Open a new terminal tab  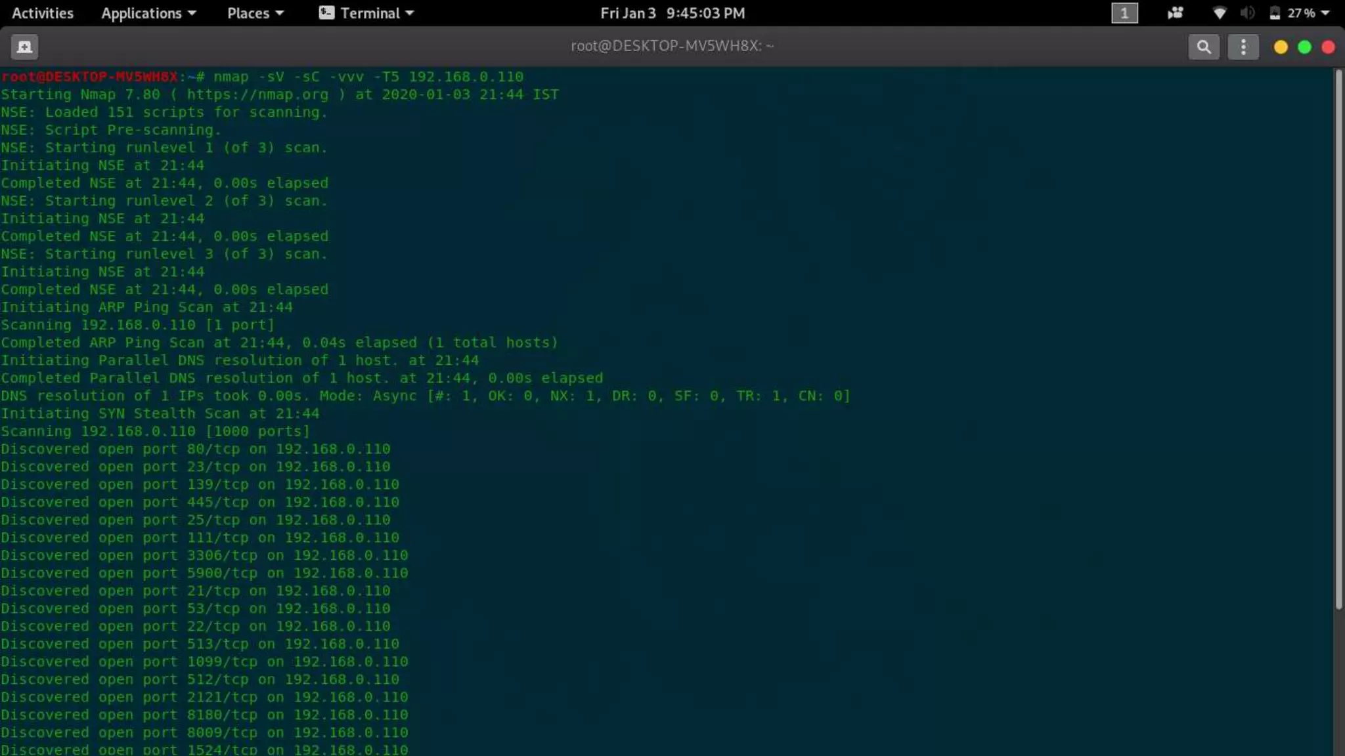24,47
